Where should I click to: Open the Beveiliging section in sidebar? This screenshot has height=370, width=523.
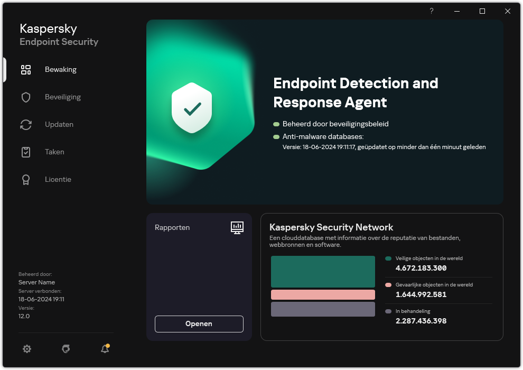pyautogui.click(x=62, y=97)
